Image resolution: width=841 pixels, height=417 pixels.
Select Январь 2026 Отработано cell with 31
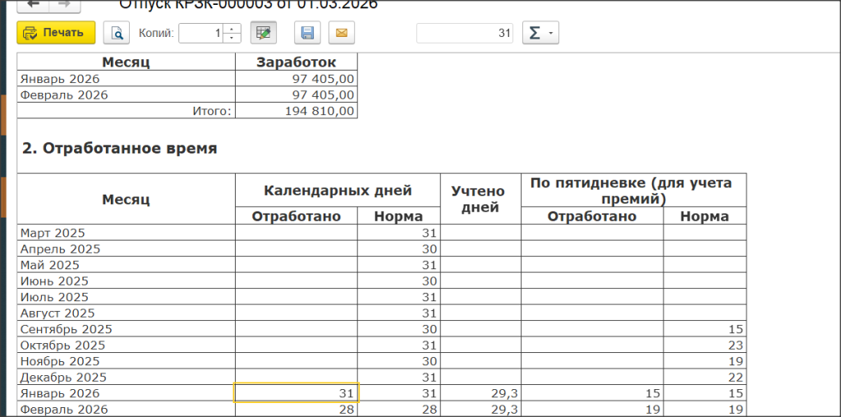[x=296, y=393]
